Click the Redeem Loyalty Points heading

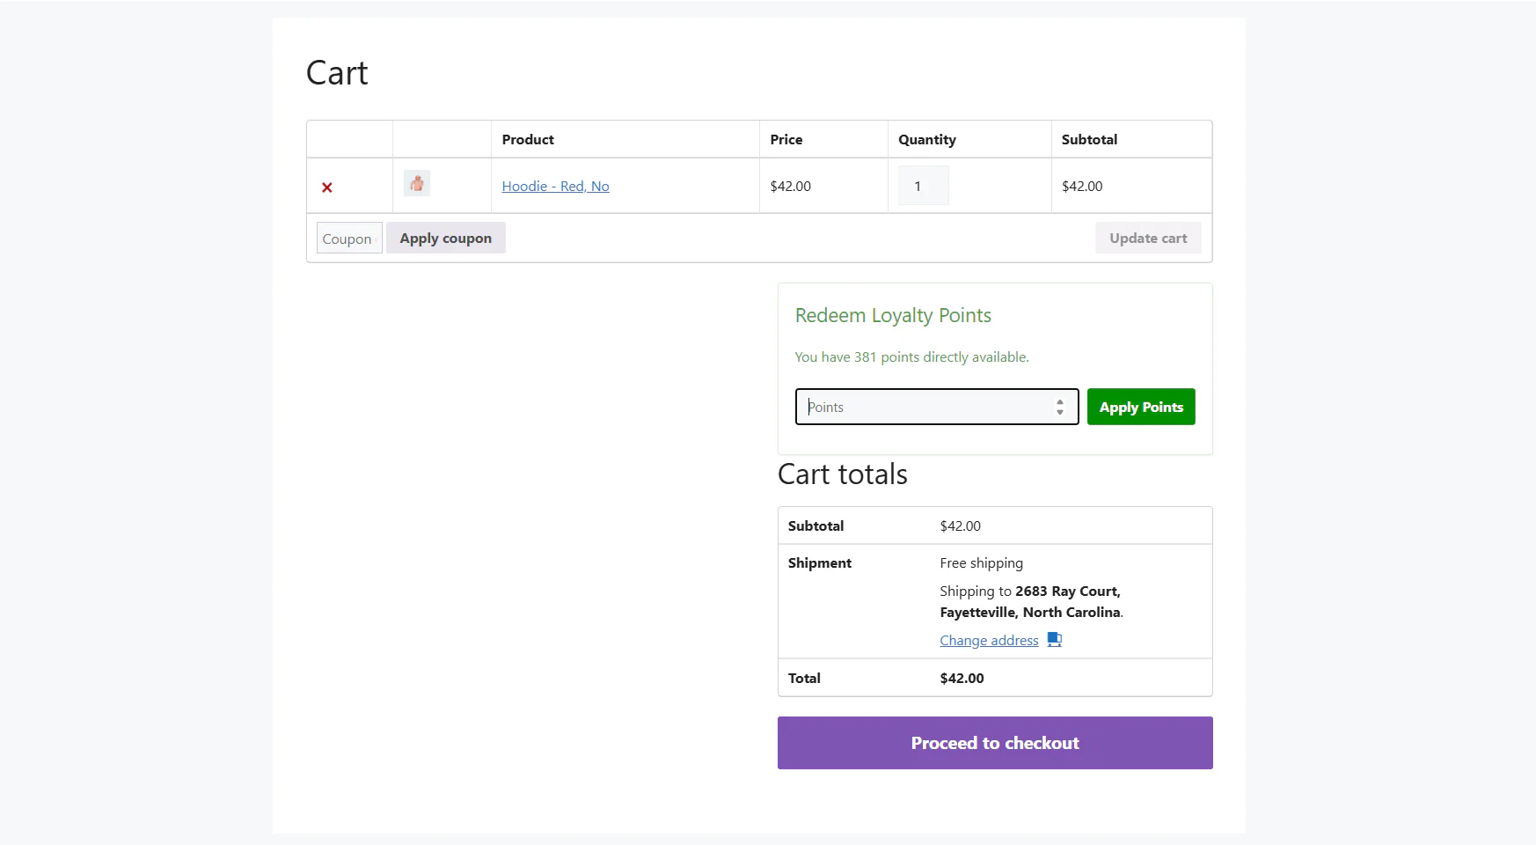click(893, 315)
